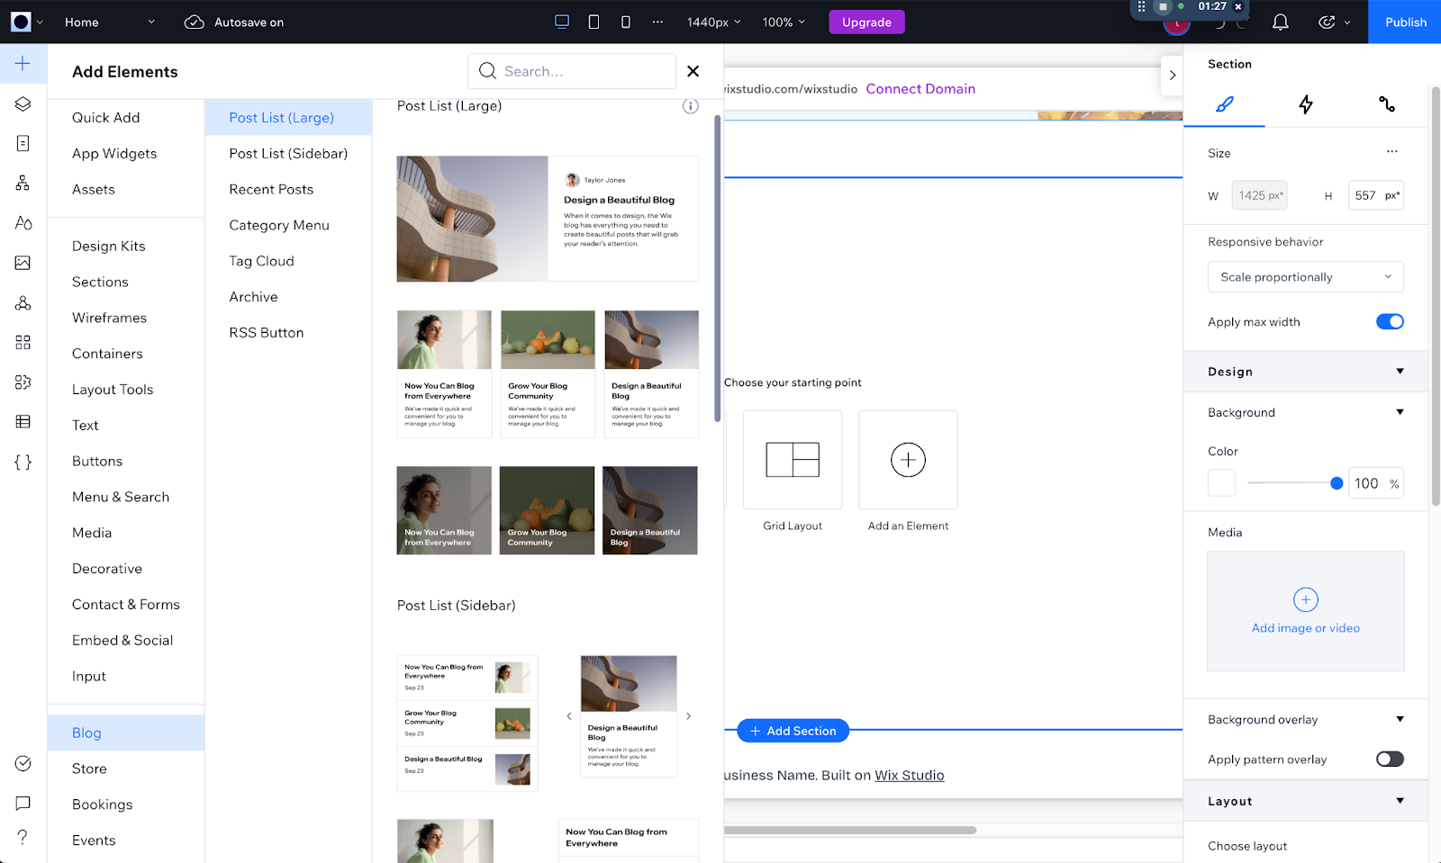This screenshot has height=863, width=1441.
Task: Toggle Apply pattern overlay switch
Action: click(1390, 759)
